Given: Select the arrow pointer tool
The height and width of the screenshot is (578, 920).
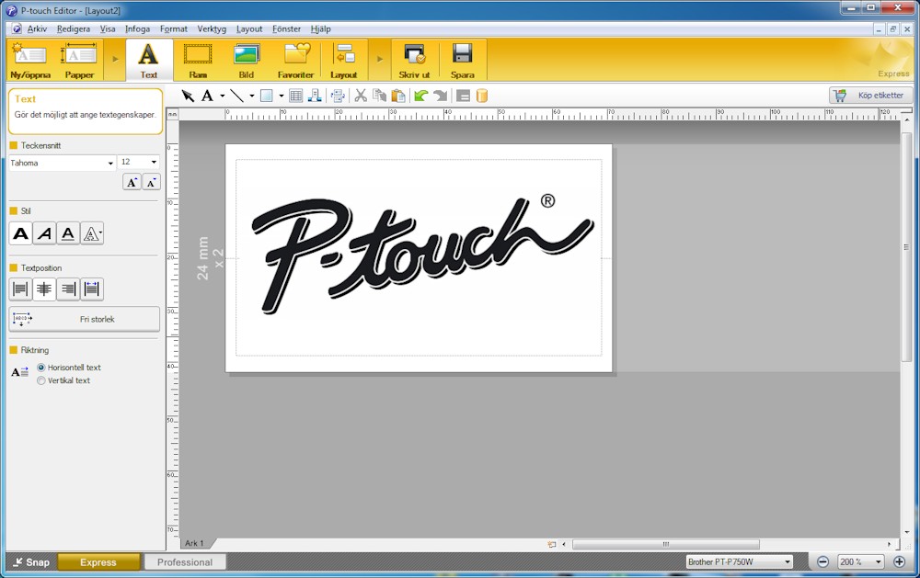Looking at the screenshot, I should click(x=188, y=96).
